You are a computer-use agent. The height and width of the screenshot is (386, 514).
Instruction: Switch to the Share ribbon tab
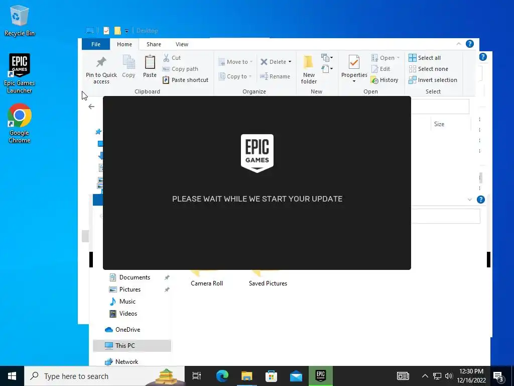154,44
